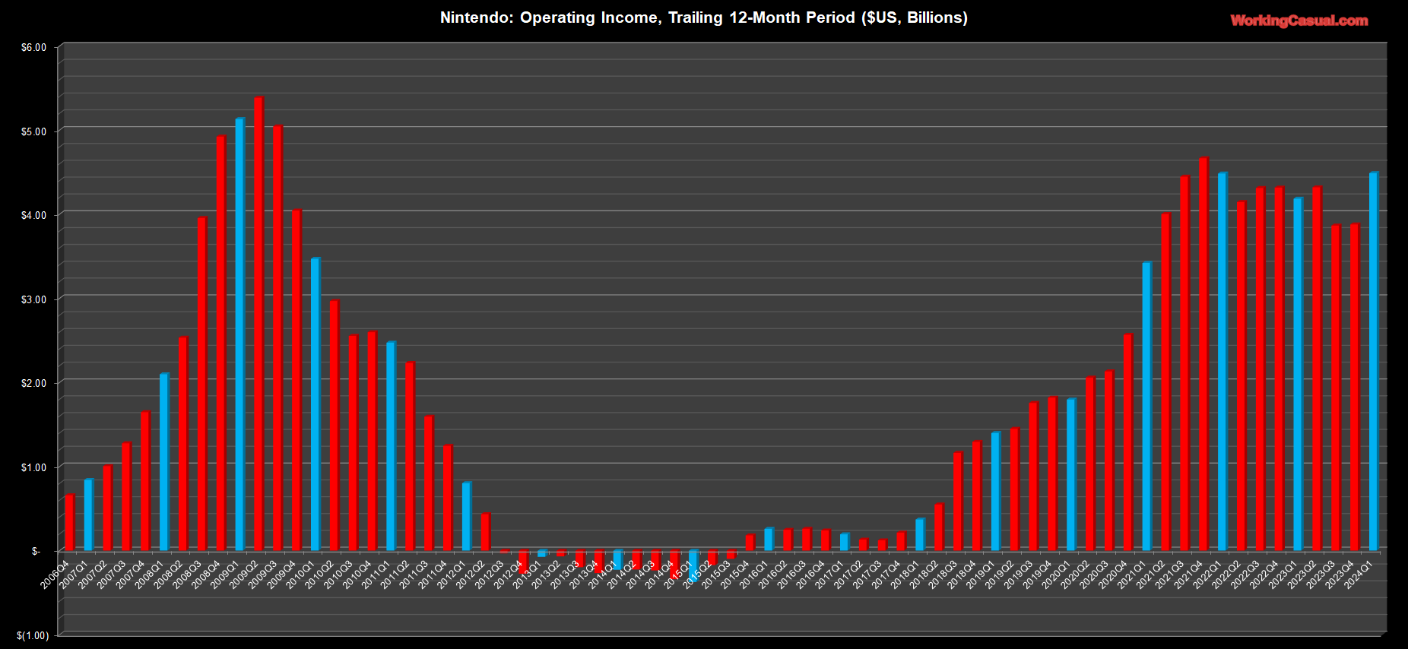The width and height of the screenshot is (1408, 649).
Task: Click the $5.00 y-axis label
Action: (33, 131)
